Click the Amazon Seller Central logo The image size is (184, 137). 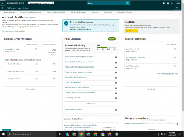[15, 3]
